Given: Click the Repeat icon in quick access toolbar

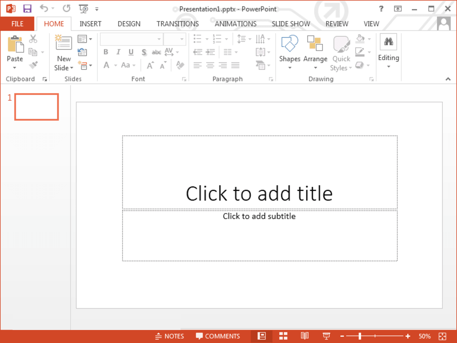Looking at the screenshot, I should click(66, 9).
